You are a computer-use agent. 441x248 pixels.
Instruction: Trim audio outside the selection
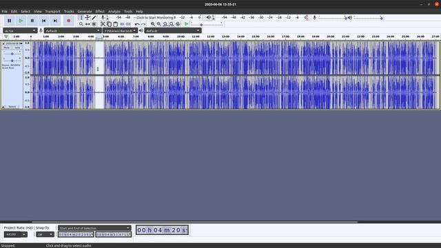[x=122, y=24]
